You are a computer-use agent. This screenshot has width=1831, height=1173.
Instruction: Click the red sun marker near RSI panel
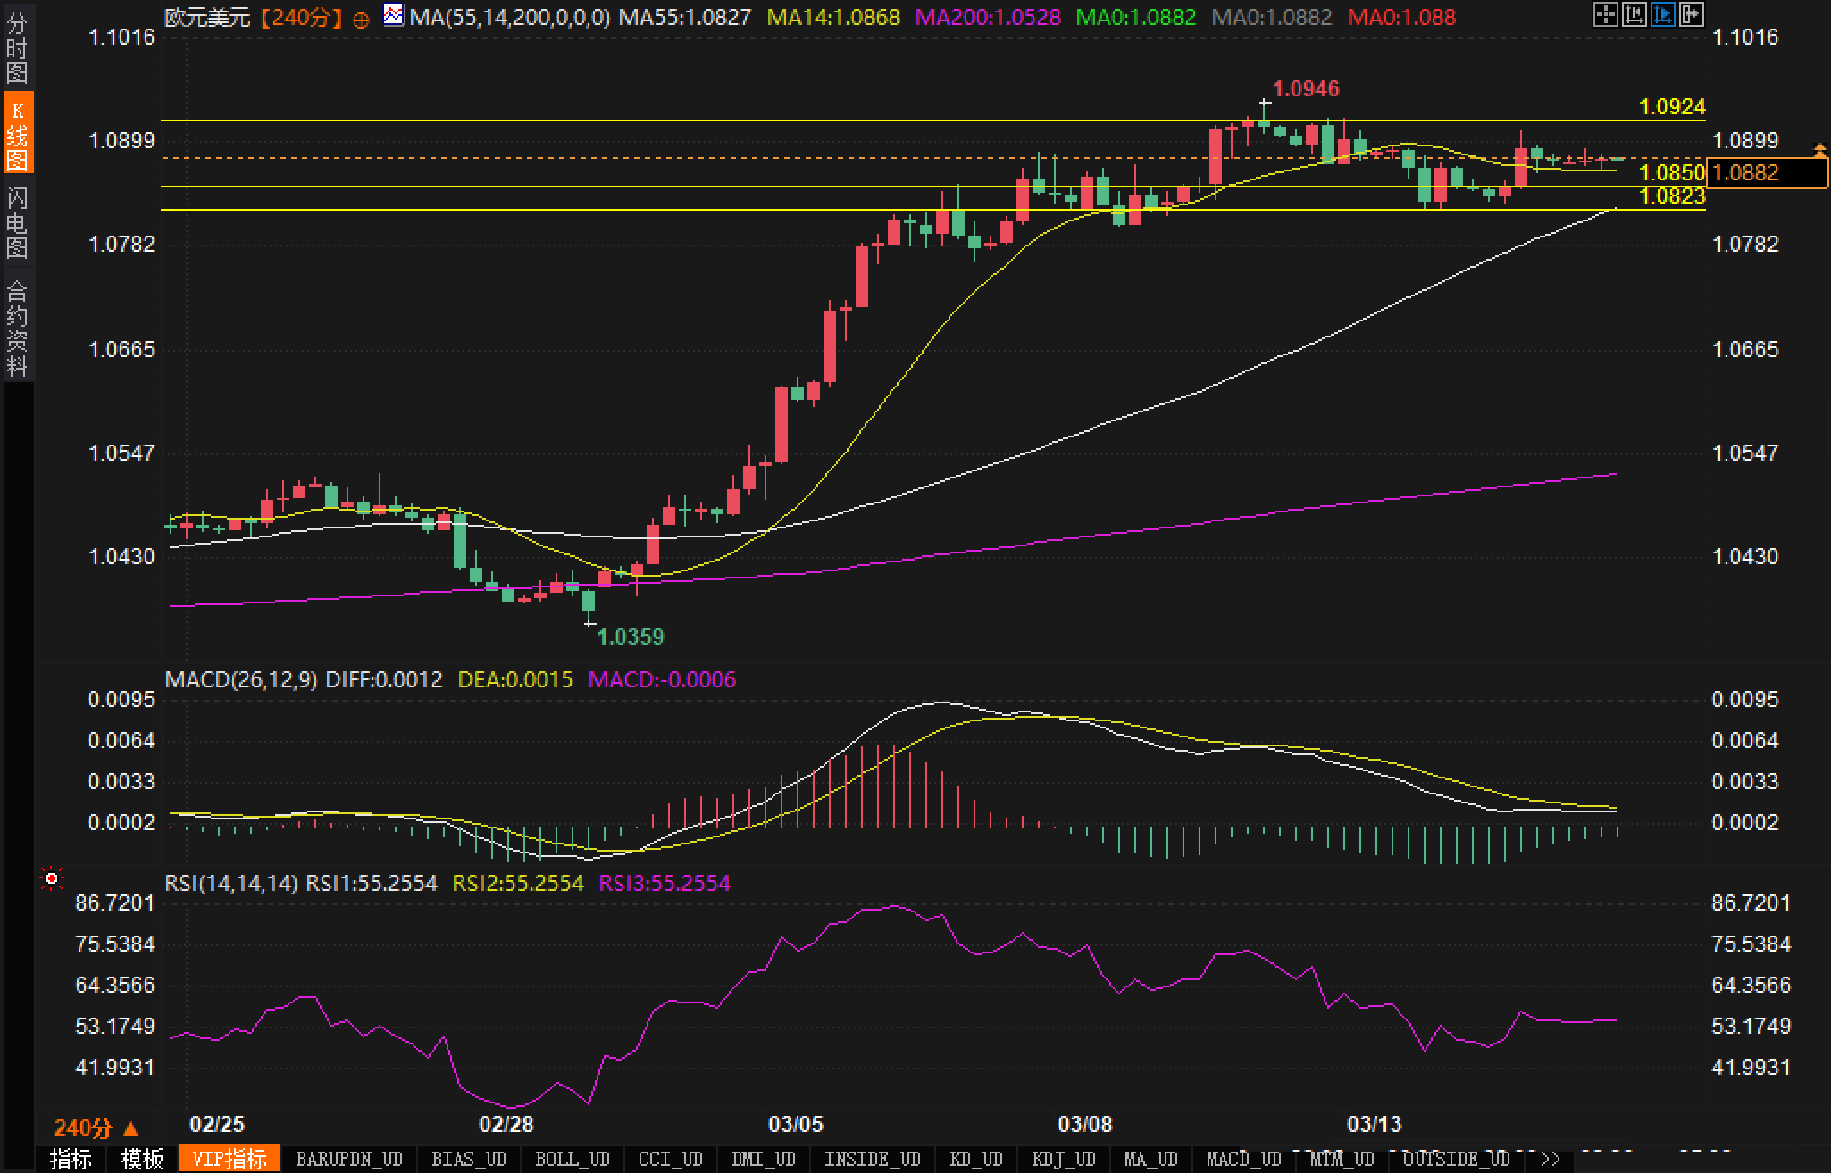coord(52,879)
